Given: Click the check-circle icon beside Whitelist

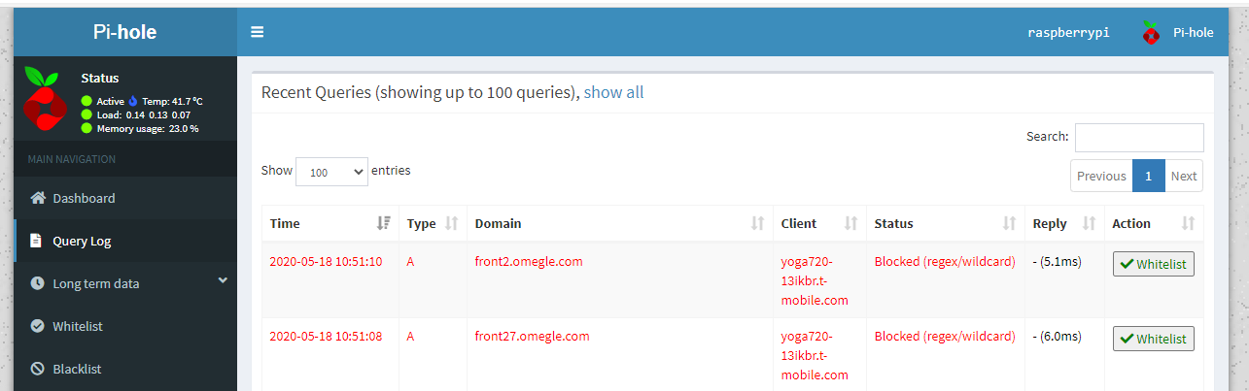Looking at the screenshot, I should [38, 326].
